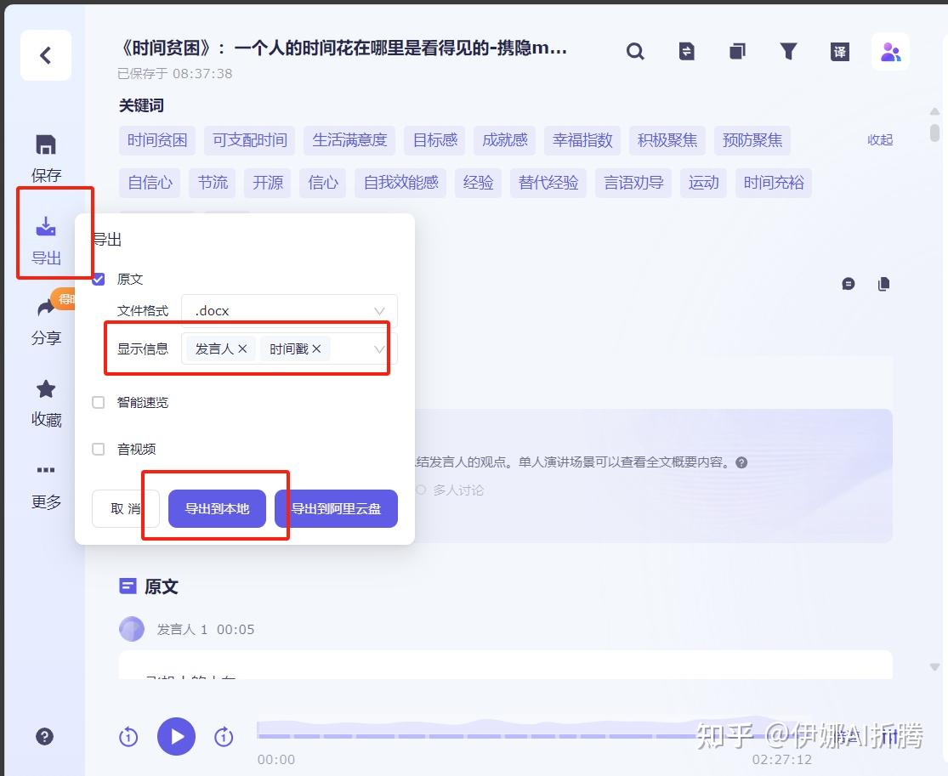
Task: Open the 文件格式 .docx dropdown
Action: [289, 310]
